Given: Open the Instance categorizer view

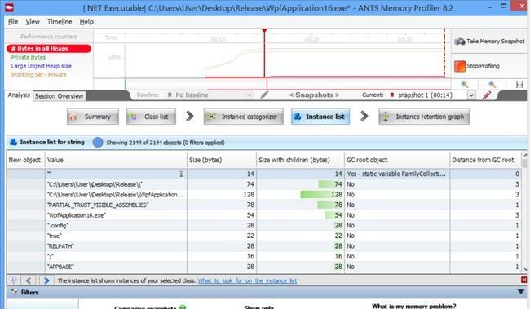Looking at the screenshot, I should click(x=243, y=117).
